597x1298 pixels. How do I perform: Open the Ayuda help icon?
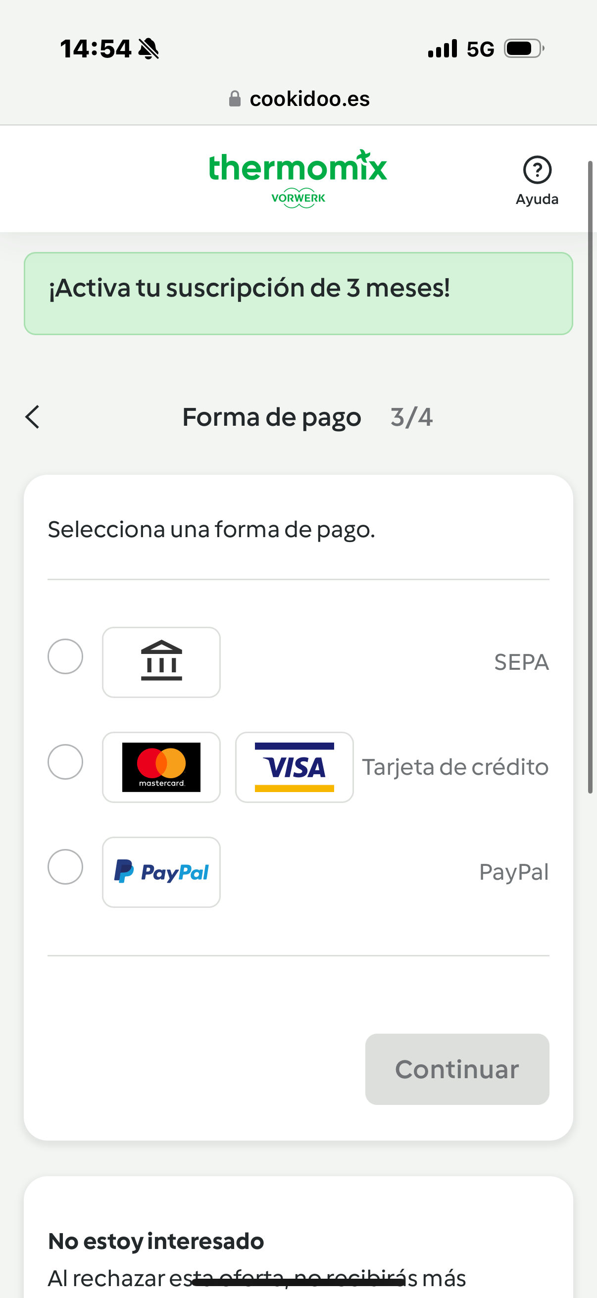(x=537, y=170)
